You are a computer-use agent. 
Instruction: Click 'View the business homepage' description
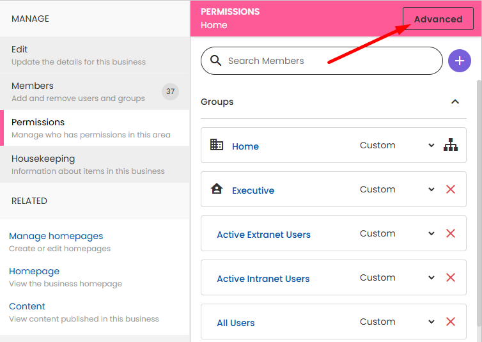pyautogui.click(x=65, y=284)
